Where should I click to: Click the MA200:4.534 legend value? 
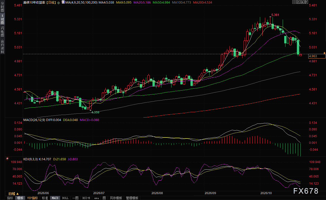pos(203,3)
